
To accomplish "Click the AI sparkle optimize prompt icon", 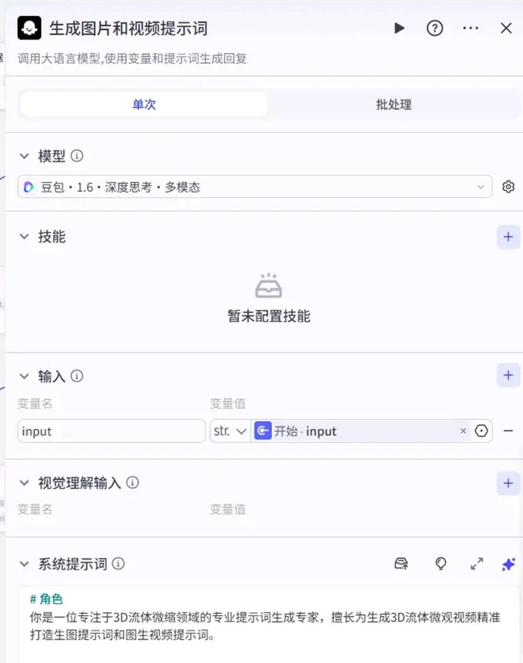I will pos(509,564).
